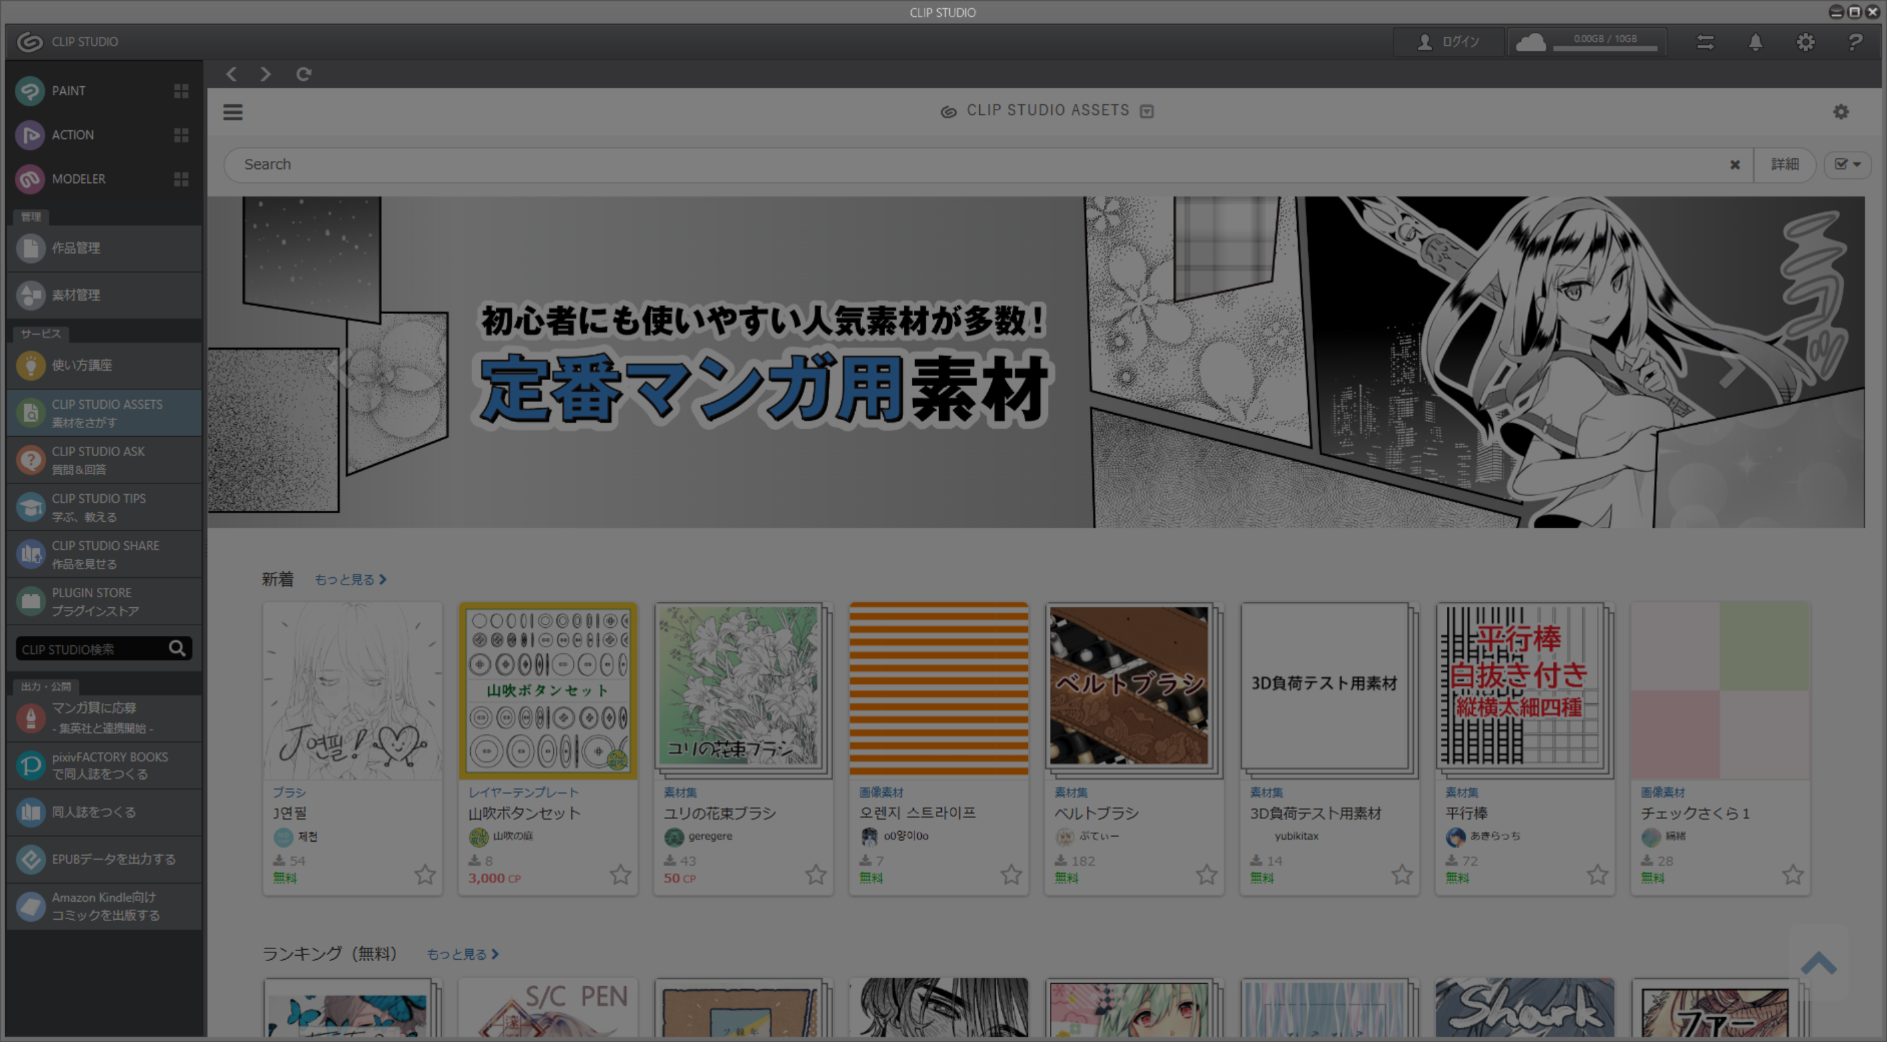Image resolution: width=1887 pixels, height=1042 pixels.
Task: Open pixivFACTORY BOOKS sidebar item
Action: pos(104,765)
